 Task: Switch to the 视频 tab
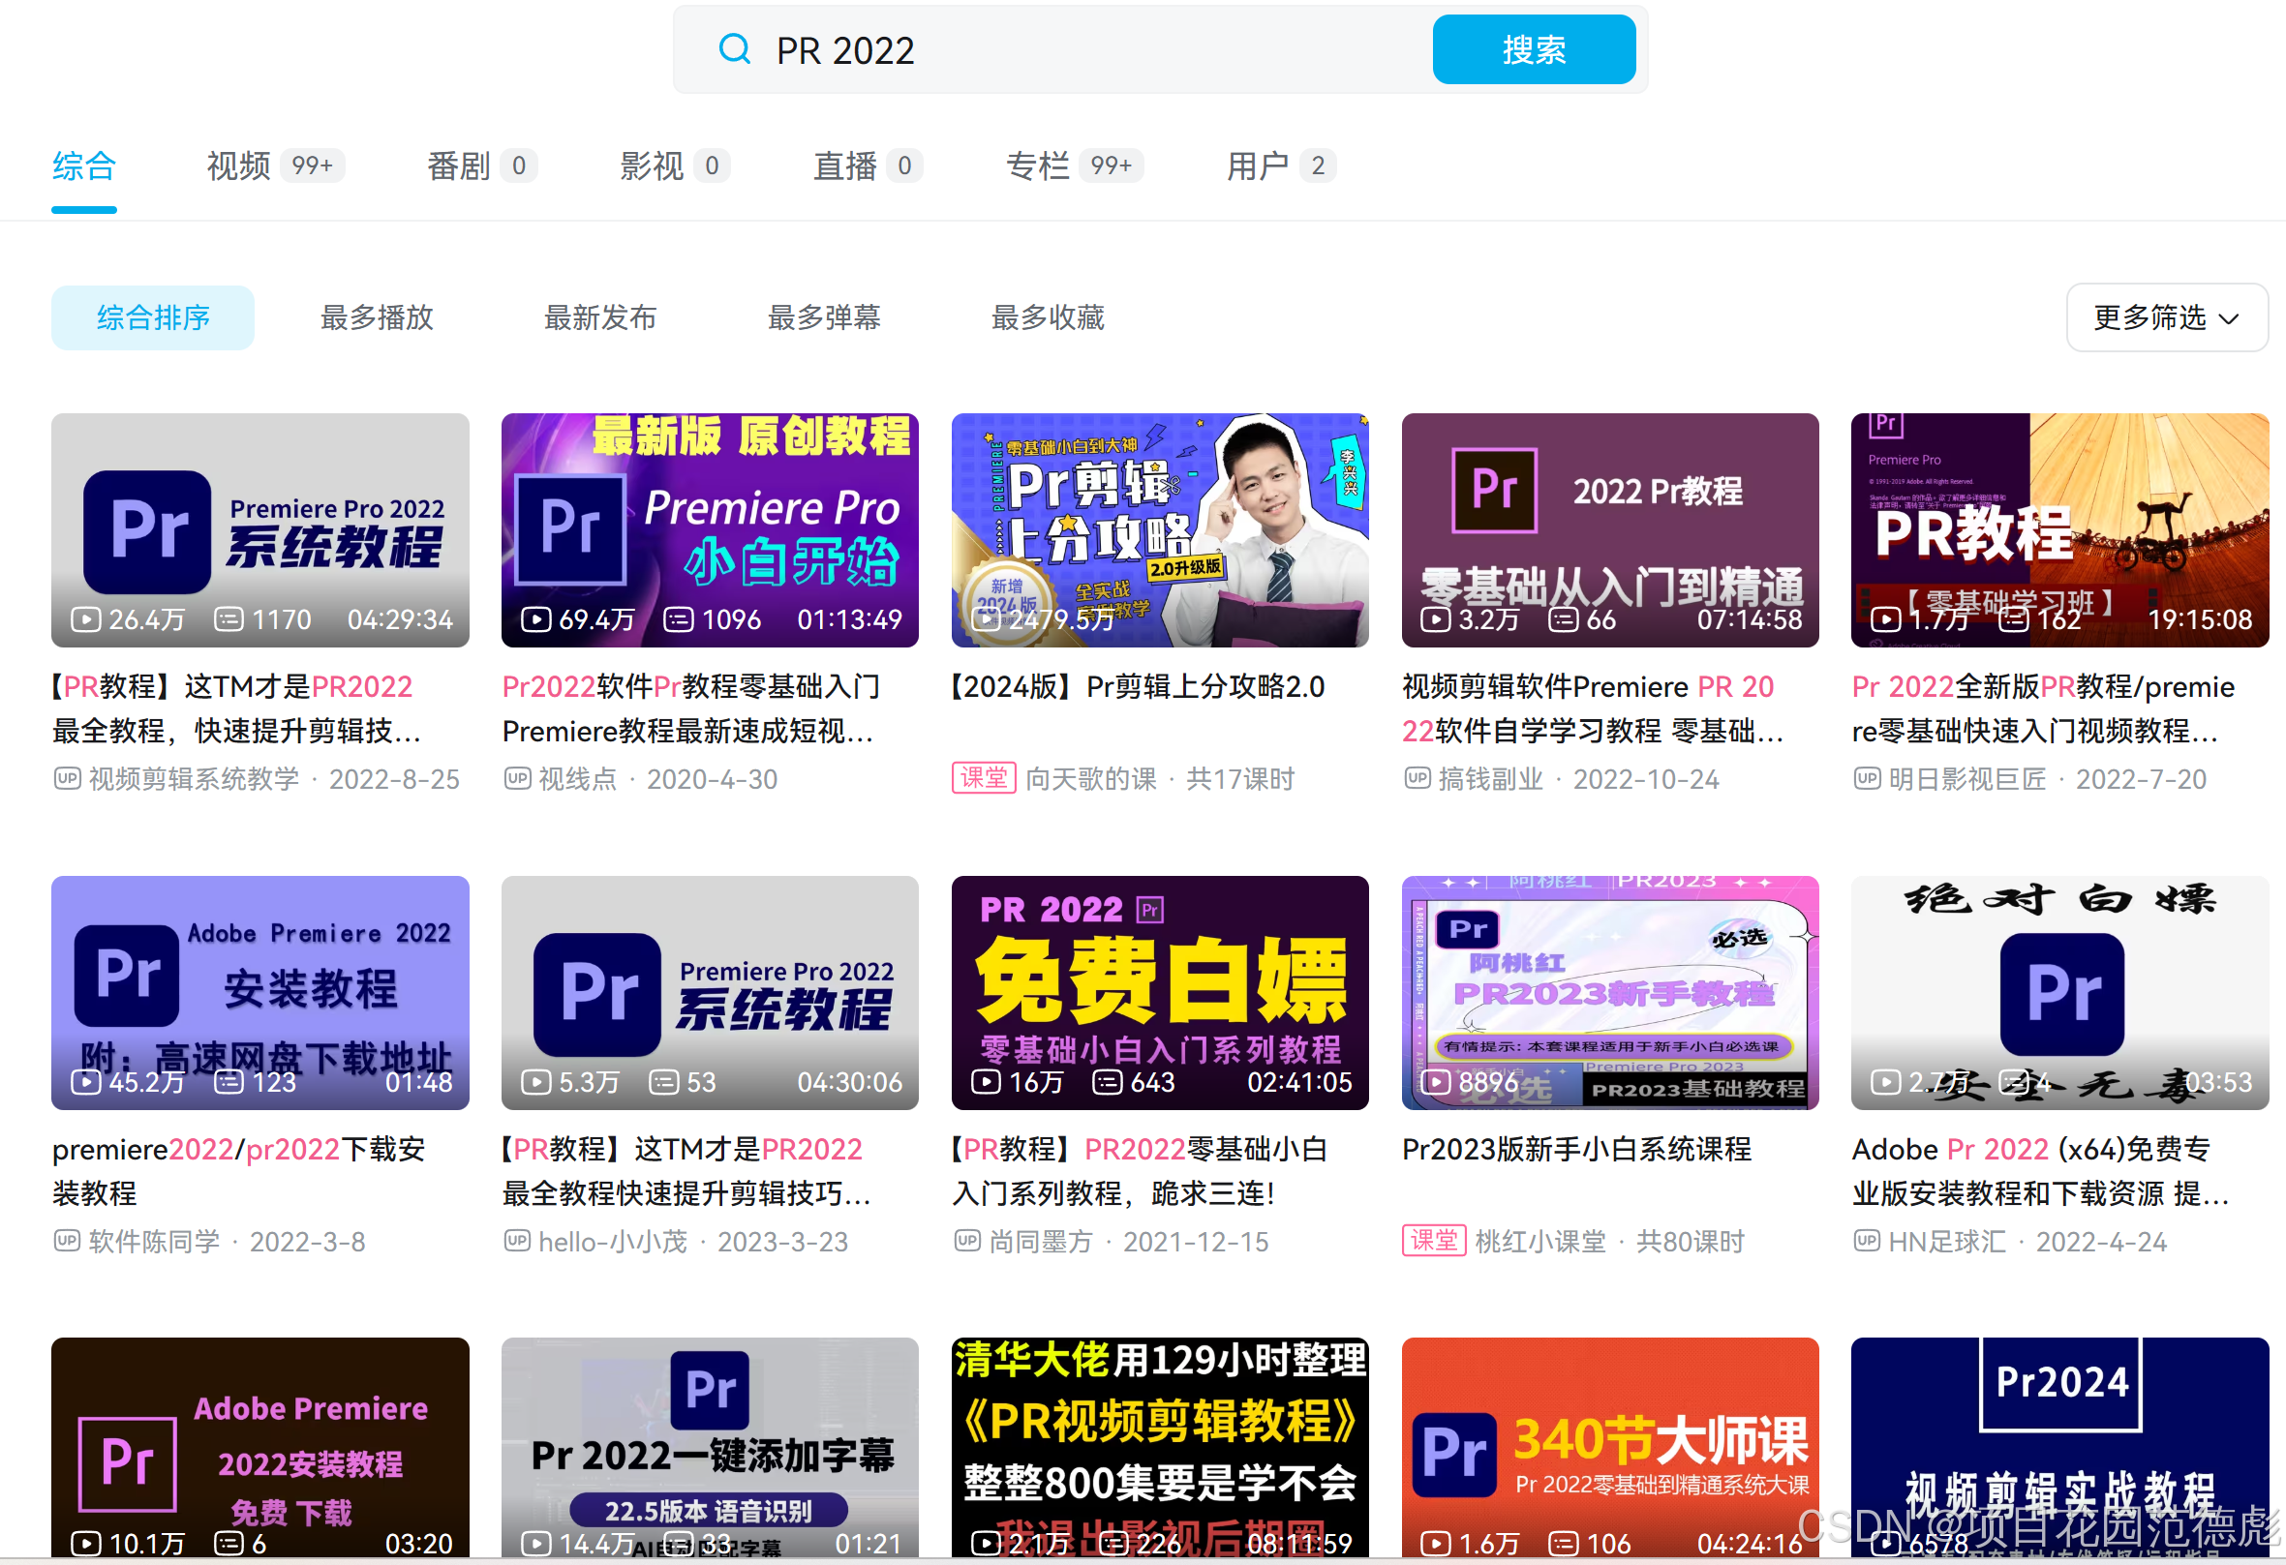point(239,166)
